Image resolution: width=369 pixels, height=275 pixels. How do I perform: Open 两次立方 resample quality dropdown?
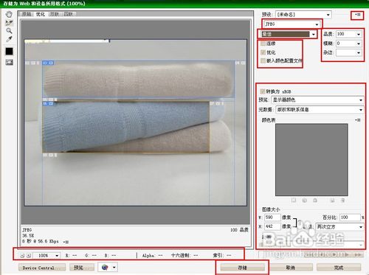pos(339,226)
